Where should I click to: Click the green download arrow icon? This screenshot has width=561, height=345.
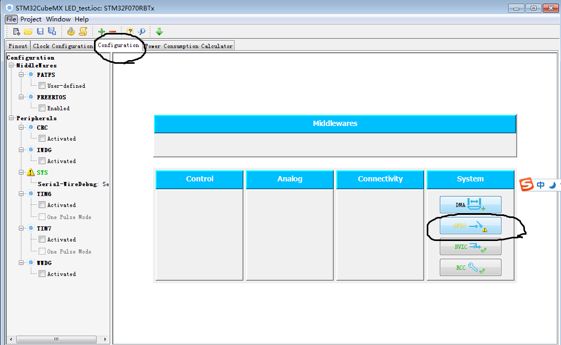pos(159,31)
